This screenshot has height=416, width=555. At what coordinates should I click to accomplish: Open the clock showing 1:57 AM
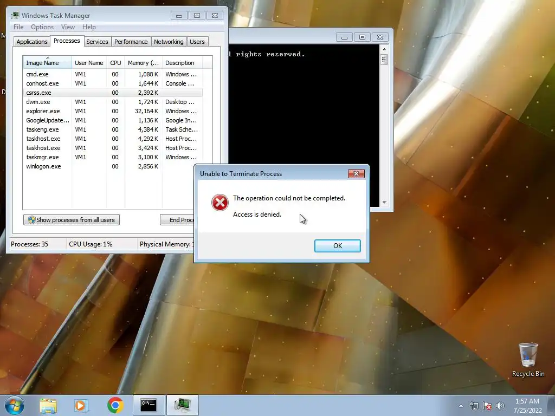click(x=527, y=405)
